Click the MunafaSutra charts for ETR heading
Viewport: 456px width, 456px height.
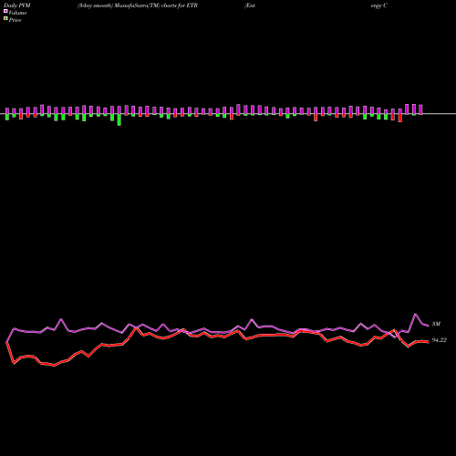[138, 5]
